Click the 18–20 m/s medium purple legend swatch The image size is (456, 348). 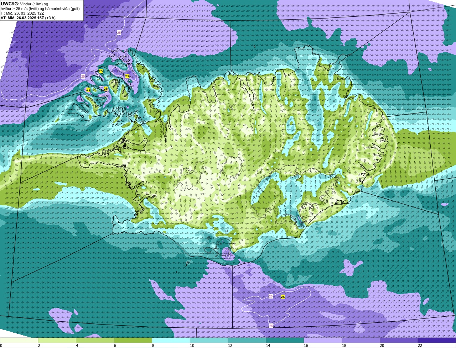pyautogui.click(x=361, y=340)
